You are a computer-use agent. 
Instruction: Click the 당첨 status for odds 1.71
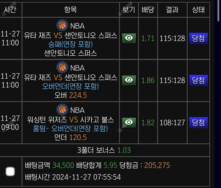(x=199, y=38)
